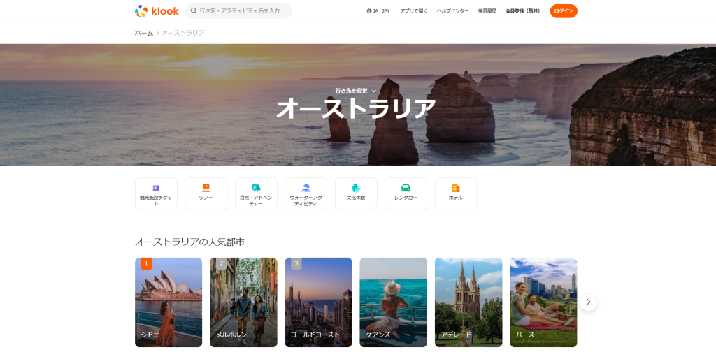Open the 観光施設チケット category icon
The width and height of the screenshot is (716, 359).
[x=156, y=188]
